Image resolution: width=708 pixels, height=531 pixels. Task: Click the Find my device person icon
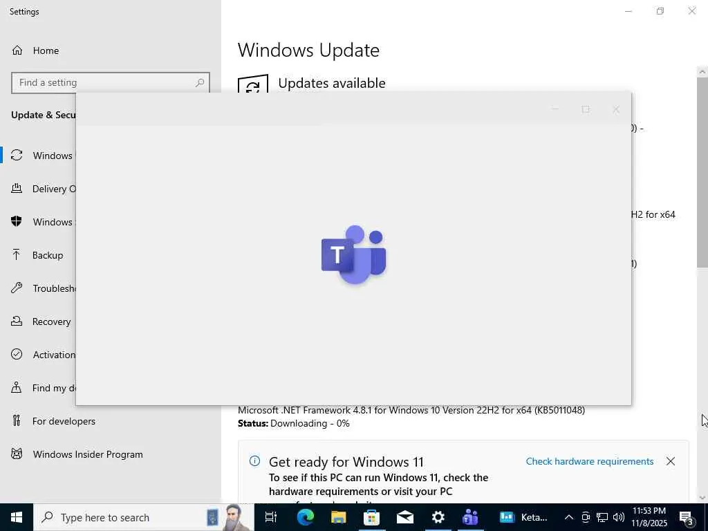point(17,387)
